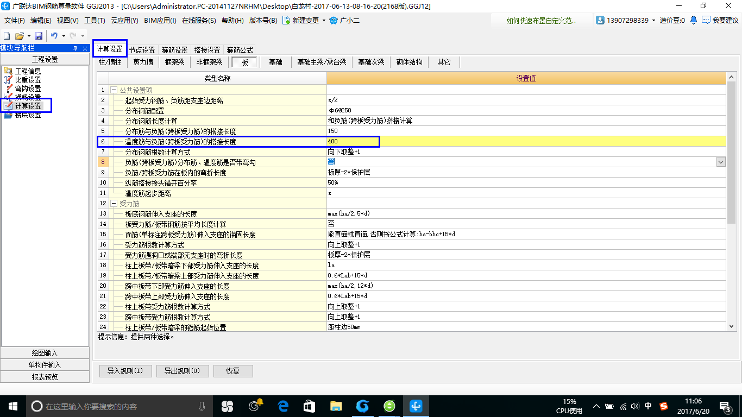Click the table vertical scrollbar down arrow
This screenshot has height=417, width=742.
point(731,326)
